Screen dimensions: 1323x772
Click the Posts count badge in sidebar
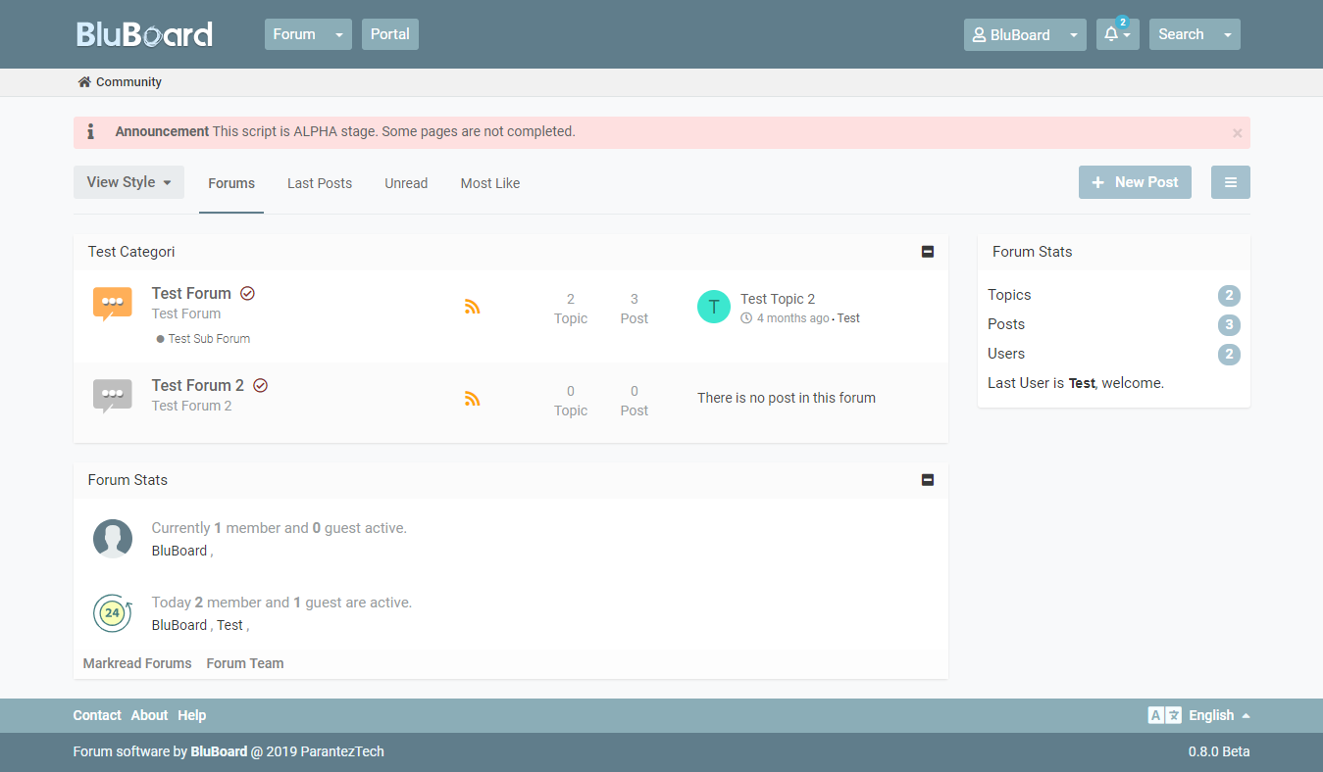1229,325
